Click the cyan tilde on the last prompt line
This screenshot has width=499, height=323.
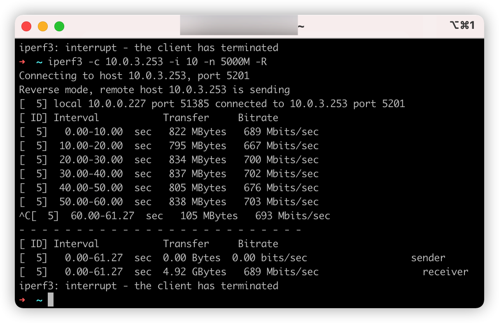[x=40, y=300]
